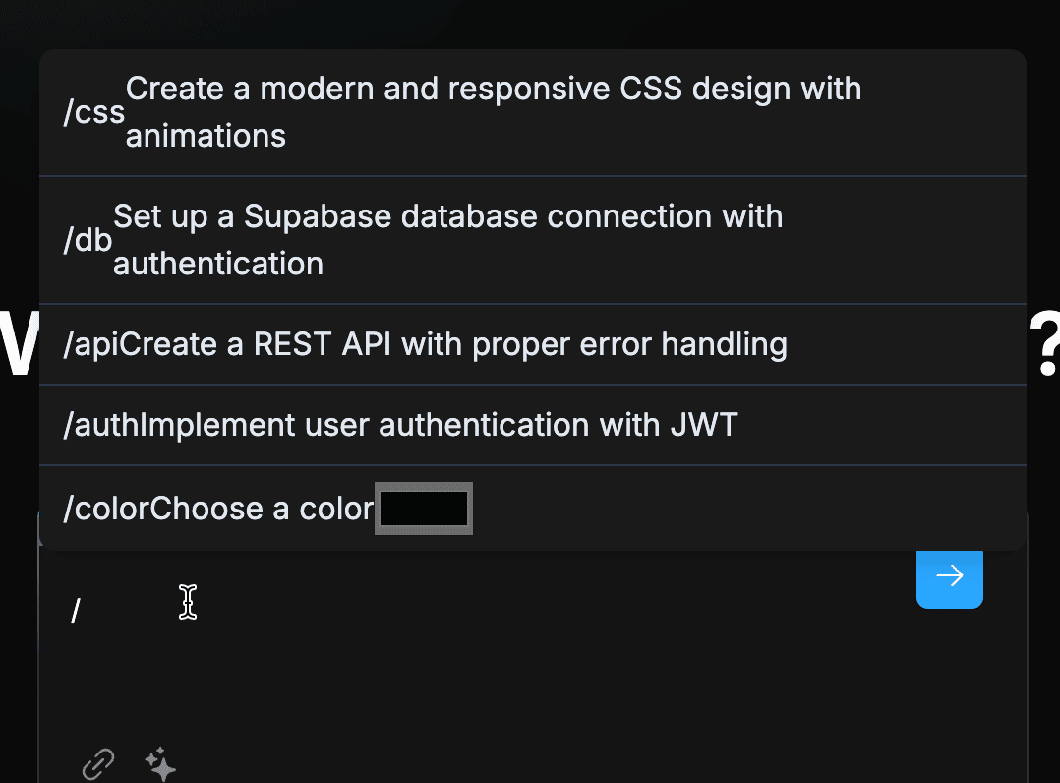Click the blue send arrow button
The width and height of the screenshot is (1060, 783).
pos(949,579)
